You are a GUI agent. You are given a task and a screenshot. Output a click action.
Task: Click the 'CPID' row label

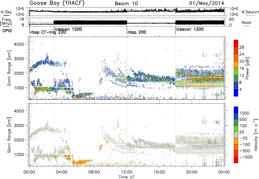coord(7,31)
